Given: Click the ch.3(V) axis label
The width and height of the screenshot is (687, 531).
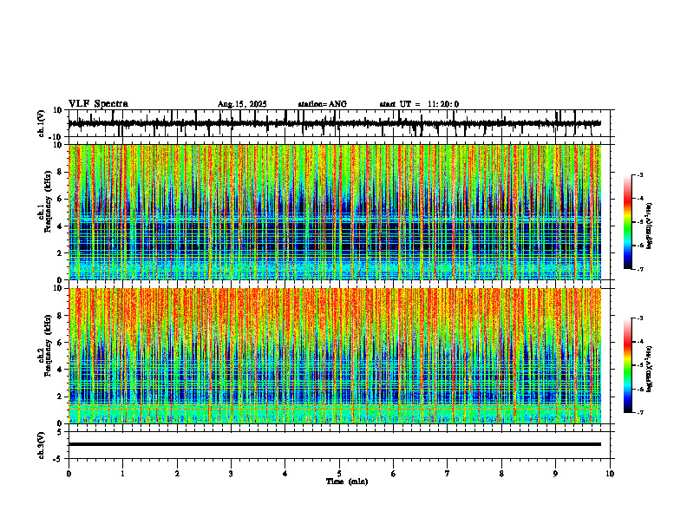Looking at the screenshot, I should coord(42,445).
